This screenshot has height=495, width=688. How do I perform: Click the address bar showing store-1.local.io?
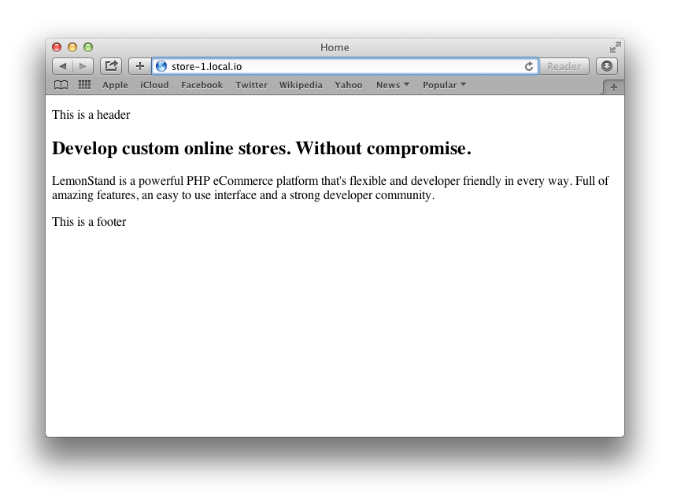coord(346,66)
